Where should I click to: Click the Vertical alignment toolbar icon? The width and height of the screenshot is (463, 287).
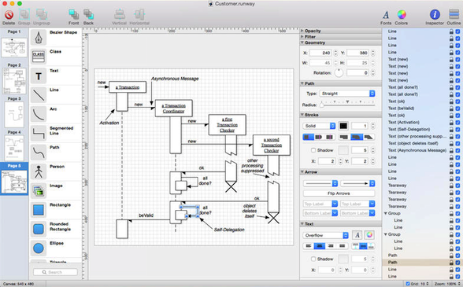point(120,14)
